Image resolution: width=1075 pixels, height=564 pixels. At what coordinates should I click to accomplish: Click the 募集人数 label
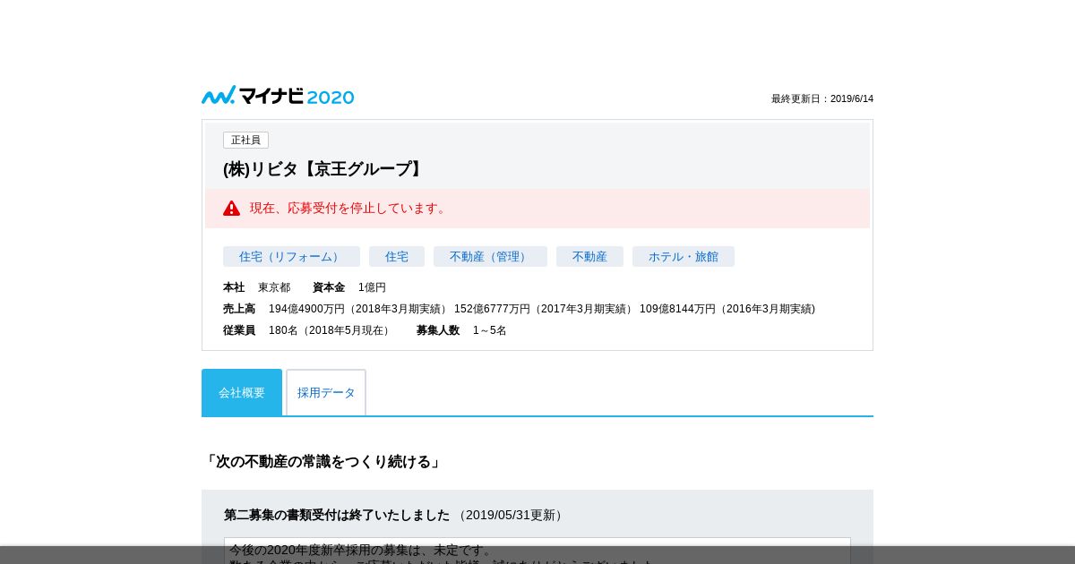[438, 330]
